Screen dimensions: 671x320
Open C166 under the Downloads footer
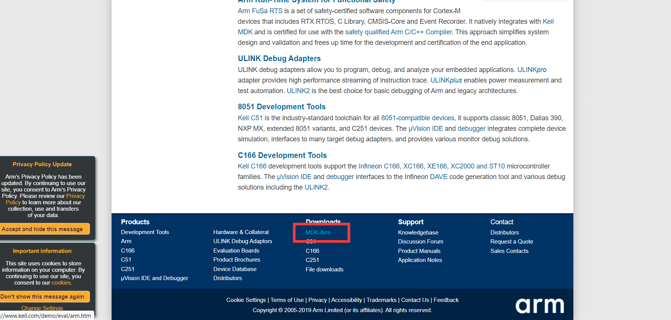[x=312, y=251]
